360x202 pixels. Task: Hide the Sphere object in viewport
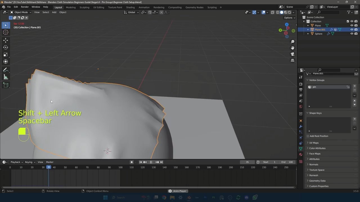coord(352,34)
